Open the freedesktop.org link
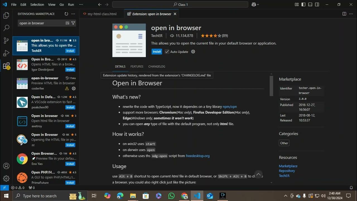The image size is (357, 201). click(198, 156)
